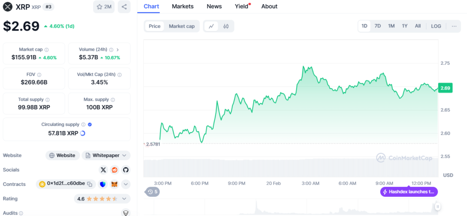The image size is (467, 216).
Task: Open Total supply info icon
Action: 47,100
